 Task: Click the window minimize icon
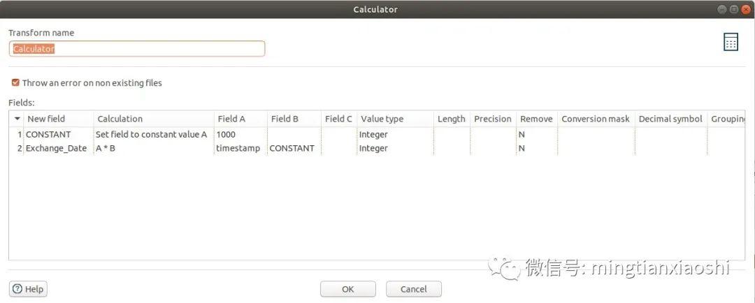[x=722, y=9]
